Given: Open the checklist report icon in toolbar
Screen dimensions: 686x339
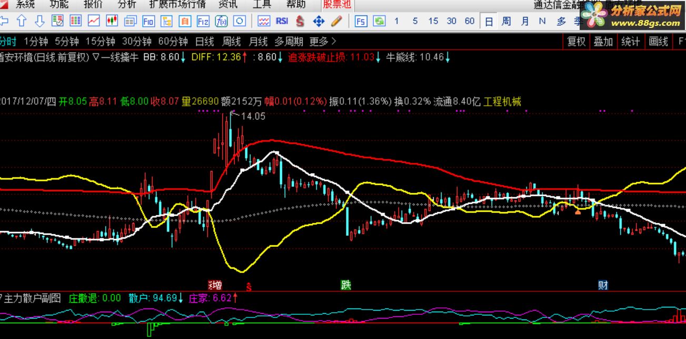Looking at the screenshot, I should click(57, 21).
